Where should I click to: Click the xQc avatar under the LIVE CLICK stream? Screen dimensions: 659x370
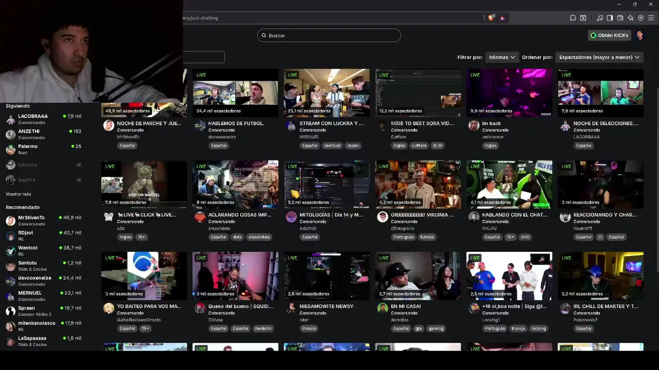click(x=109, y=217)
